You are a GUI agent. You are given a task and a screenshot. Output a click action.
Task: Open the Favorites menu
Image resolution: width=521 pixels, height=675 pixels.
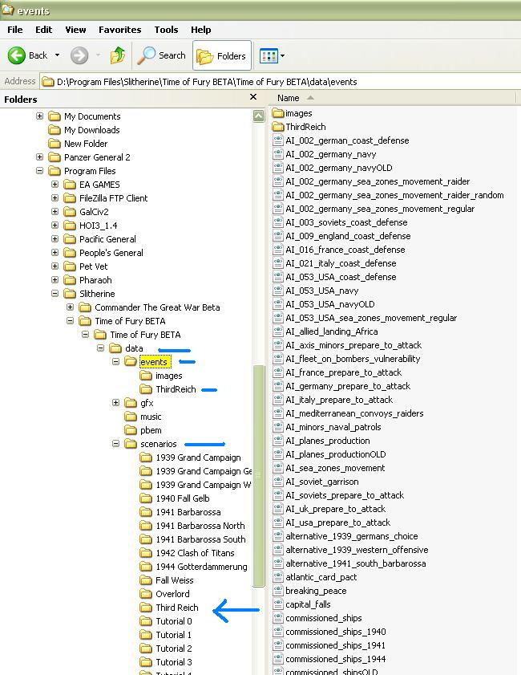[x=120, y=30]
